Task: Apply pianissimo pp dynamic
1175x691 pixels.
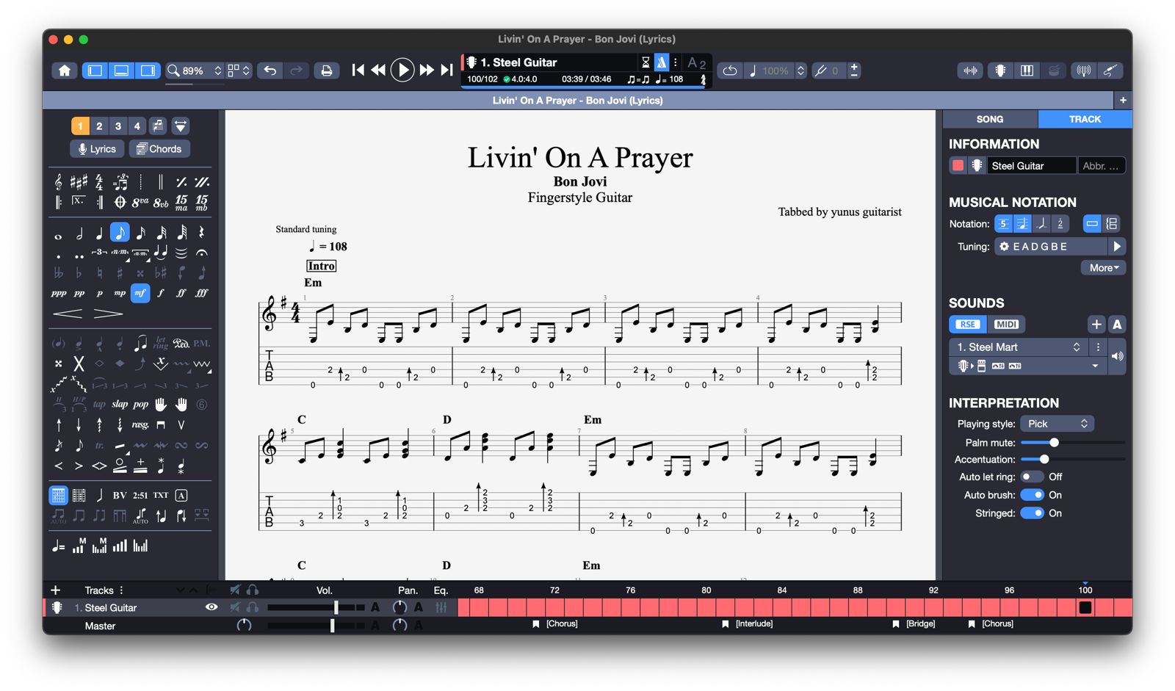Action: click(79, 293)
